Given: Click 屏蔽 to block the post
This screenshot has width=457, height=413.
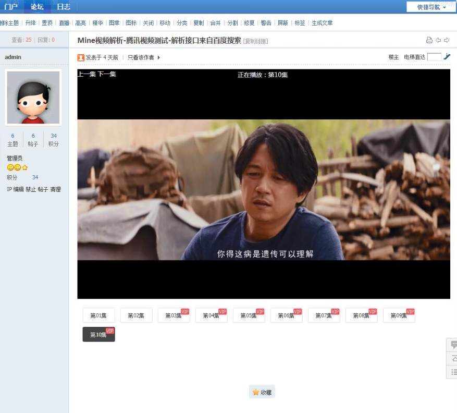Looking at the screenshot, I should pos(283,23).
